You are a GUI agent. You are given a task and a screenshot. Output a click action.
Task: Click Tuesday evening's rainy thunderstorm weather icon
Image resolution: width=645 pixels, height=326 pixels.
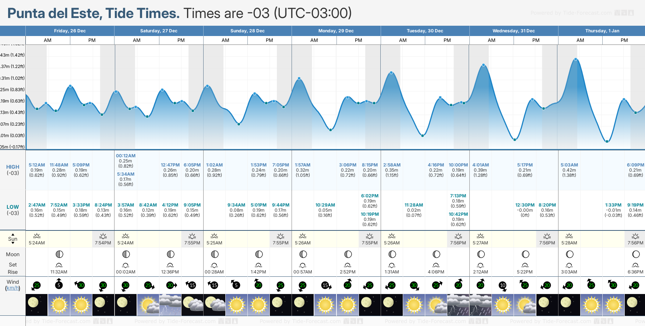[458, 305]
